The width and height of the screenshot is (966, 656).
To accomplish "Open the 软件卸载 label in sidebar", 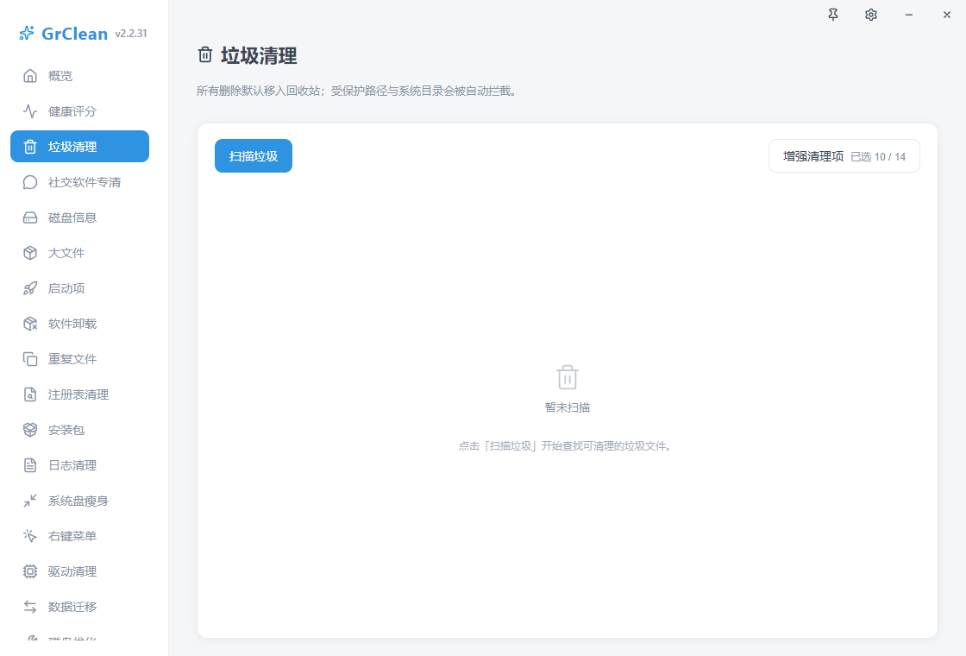I will tap(72, 324).
